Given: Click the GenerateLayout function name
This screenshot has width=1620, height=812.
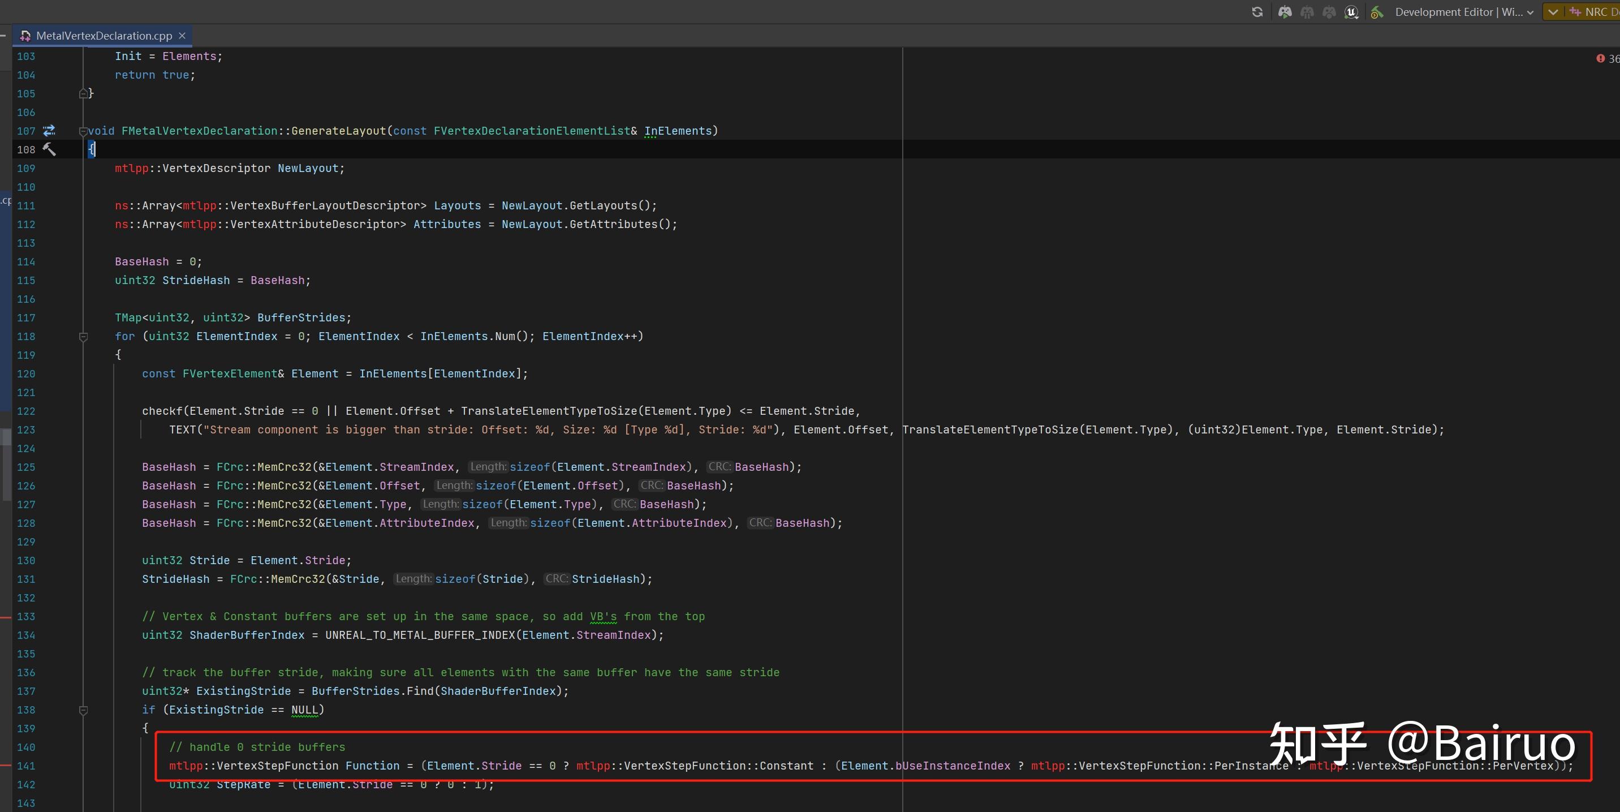Looking at the screenshot, I should tap(338, 131).
